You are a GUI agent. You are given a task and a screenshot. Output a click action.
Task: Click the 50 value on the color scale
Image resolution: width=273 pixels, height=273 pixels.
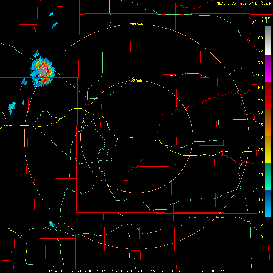tap(261, 113)
